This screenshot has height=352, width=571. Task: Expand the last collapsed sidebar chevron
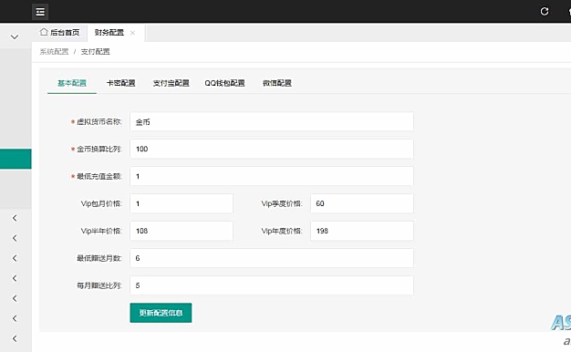15,338
